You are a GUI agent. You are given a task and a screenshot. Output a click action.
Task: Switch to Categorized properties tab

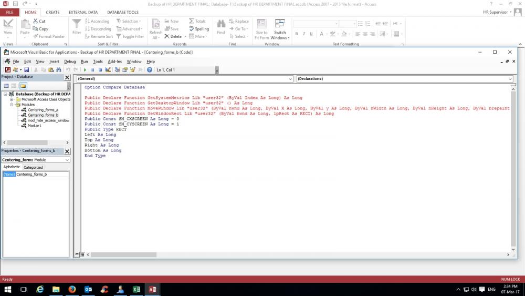pos(33,167)
